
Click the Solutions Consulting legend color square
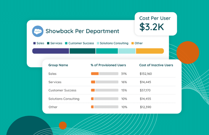pos(98,43)
